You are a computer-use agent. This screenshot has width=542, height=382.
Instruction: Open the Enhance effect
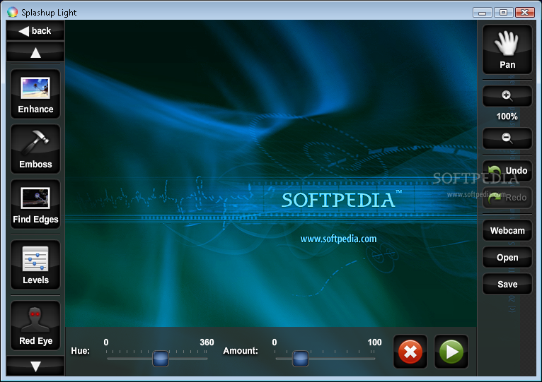point(35,94)
